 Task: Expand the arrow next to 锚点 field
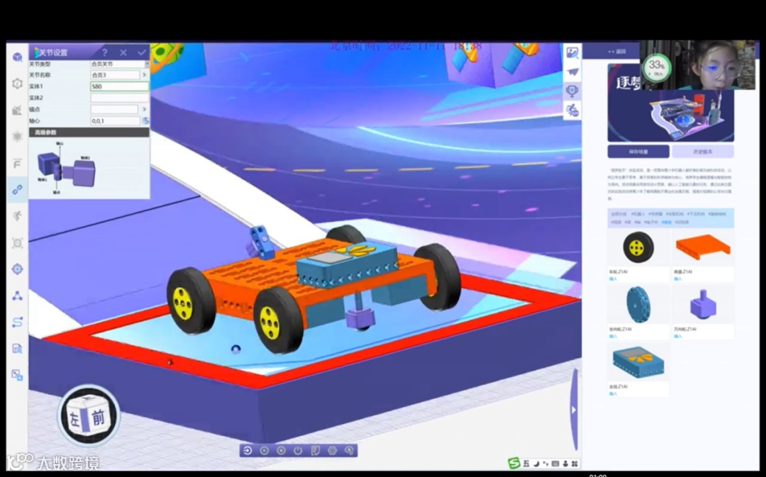144,109
